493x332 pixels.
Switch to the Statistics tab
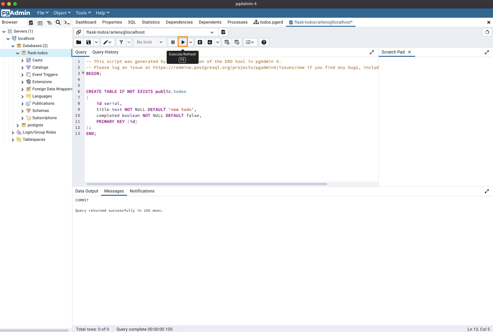point(150,22)
